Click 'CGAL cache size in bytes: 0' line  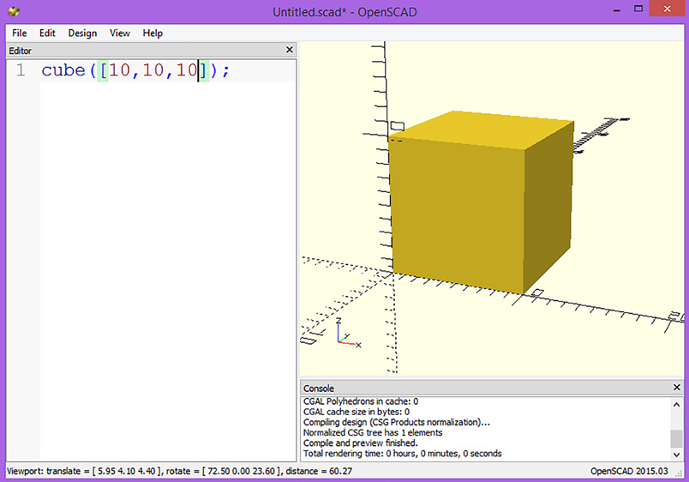[356, 412]
